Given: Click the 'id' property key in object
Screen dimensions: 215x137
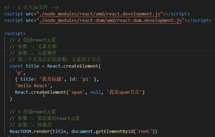Looking at the screenshot, I should 72,79.
